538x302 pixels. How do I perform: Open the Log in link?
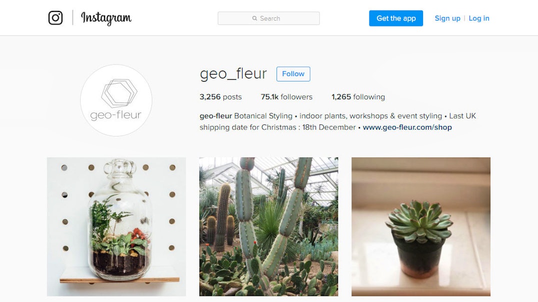479,18
